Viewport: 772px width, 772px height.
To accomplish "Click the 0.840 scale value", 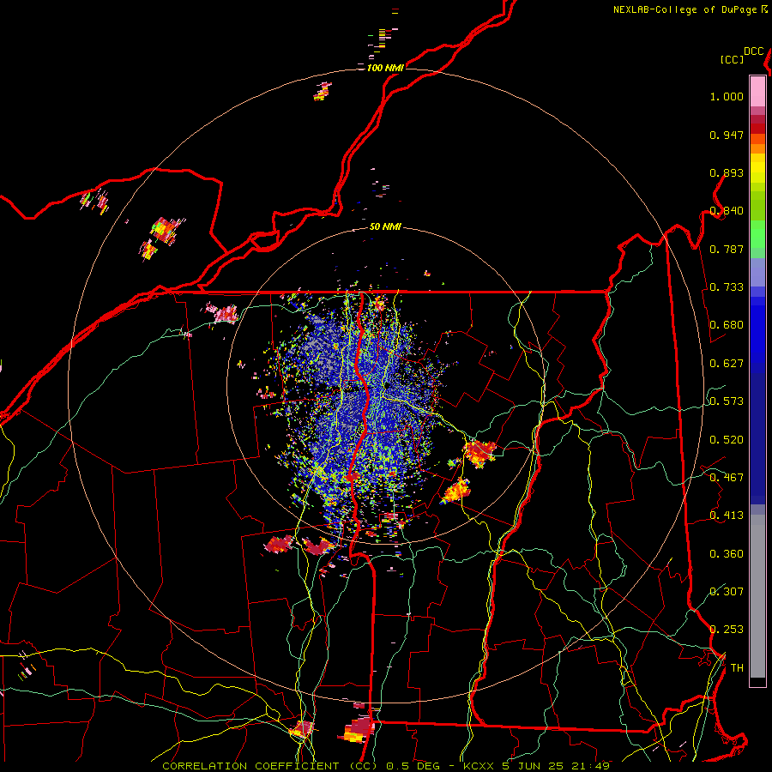I will [x=727, y=211].
